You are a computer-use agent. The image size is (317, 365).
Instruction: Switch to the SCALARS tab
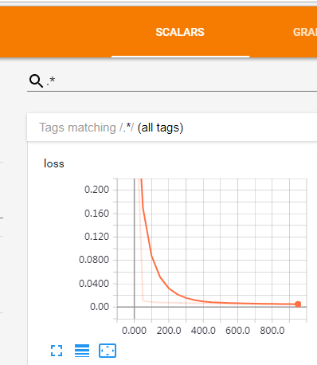180,32
